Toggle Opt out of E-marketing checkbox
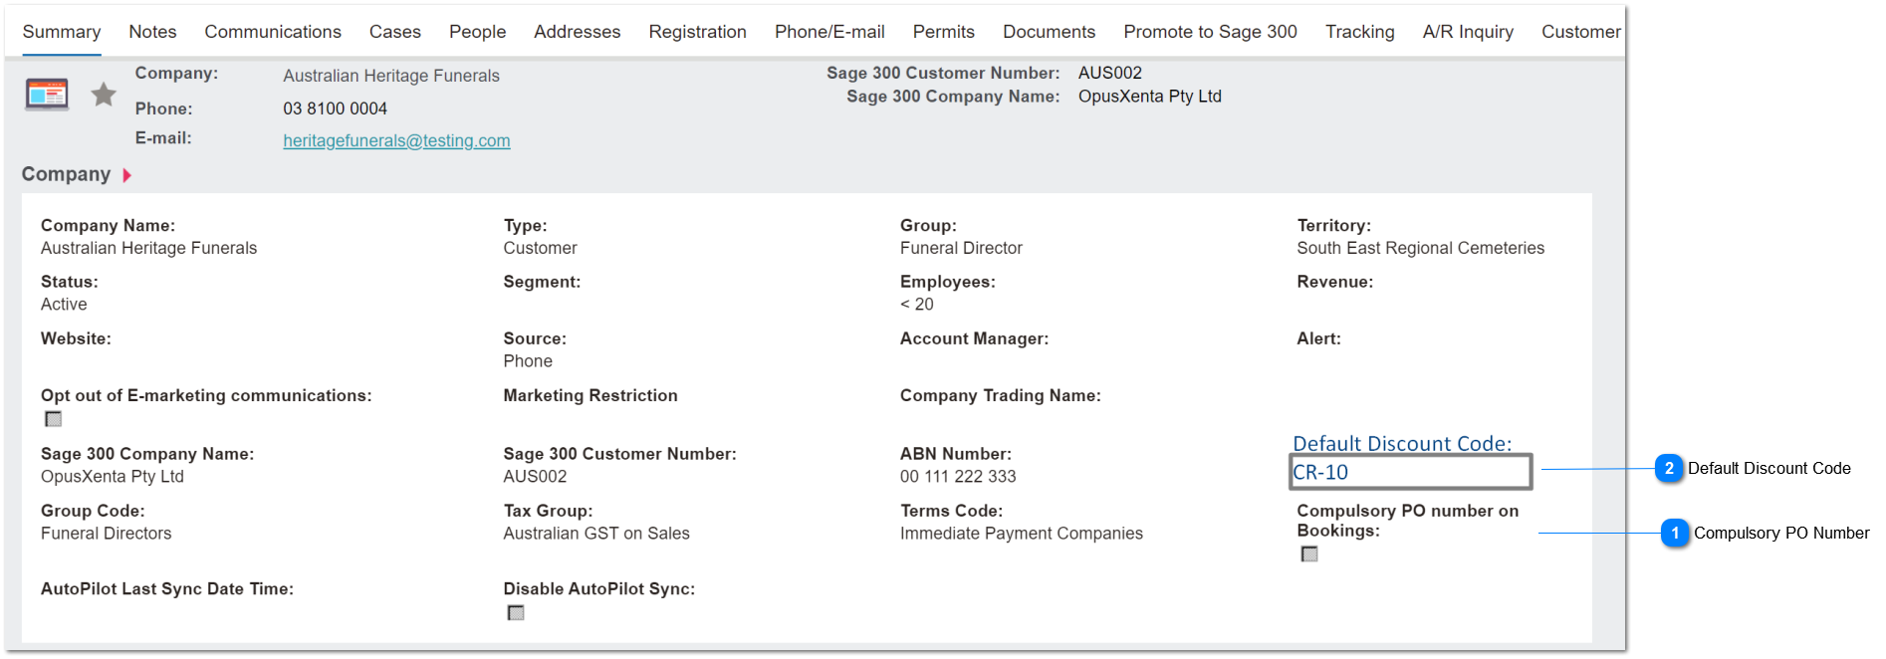1886x659 pixels. 54,419
